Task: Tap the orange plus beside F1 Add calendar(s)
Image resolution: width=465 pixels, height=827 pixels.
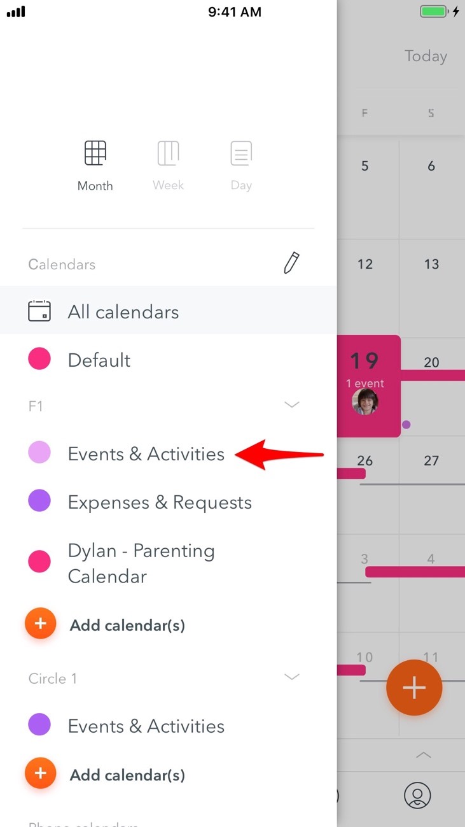Action: (40, 624)
